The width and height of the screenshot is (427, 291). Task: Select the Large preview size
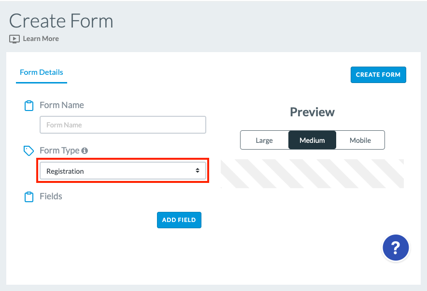[x=264, y=140]
